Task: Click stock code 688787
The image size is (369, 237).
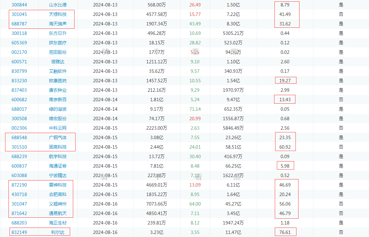Action: (19, 24)
